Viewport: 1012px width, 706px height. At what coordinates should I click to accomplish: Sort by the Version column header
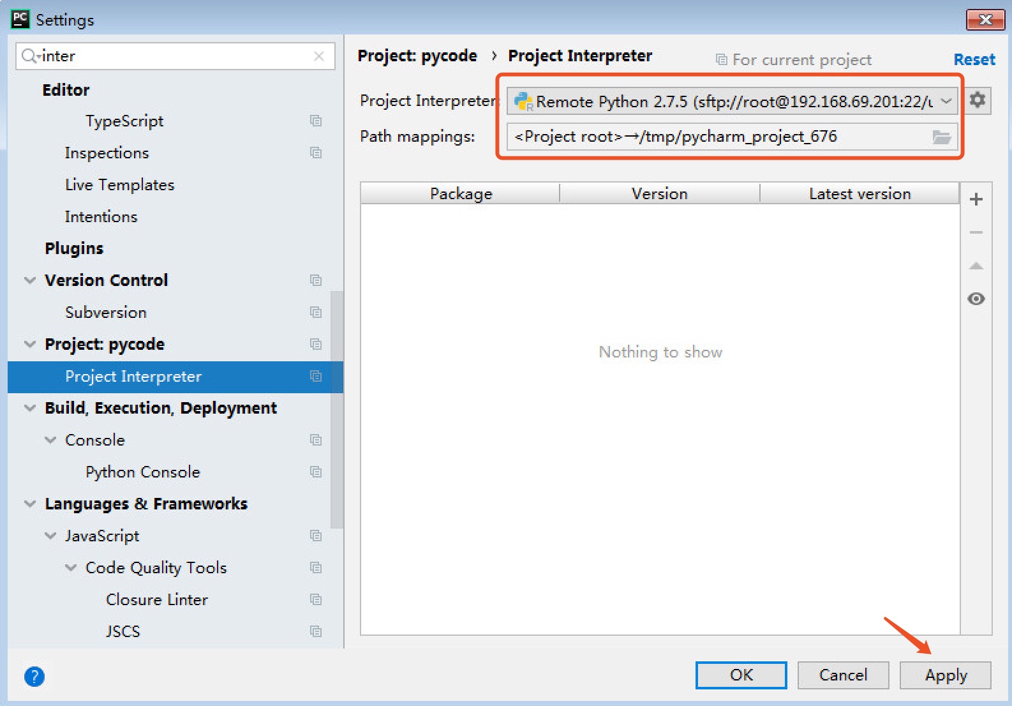(660, 193)
